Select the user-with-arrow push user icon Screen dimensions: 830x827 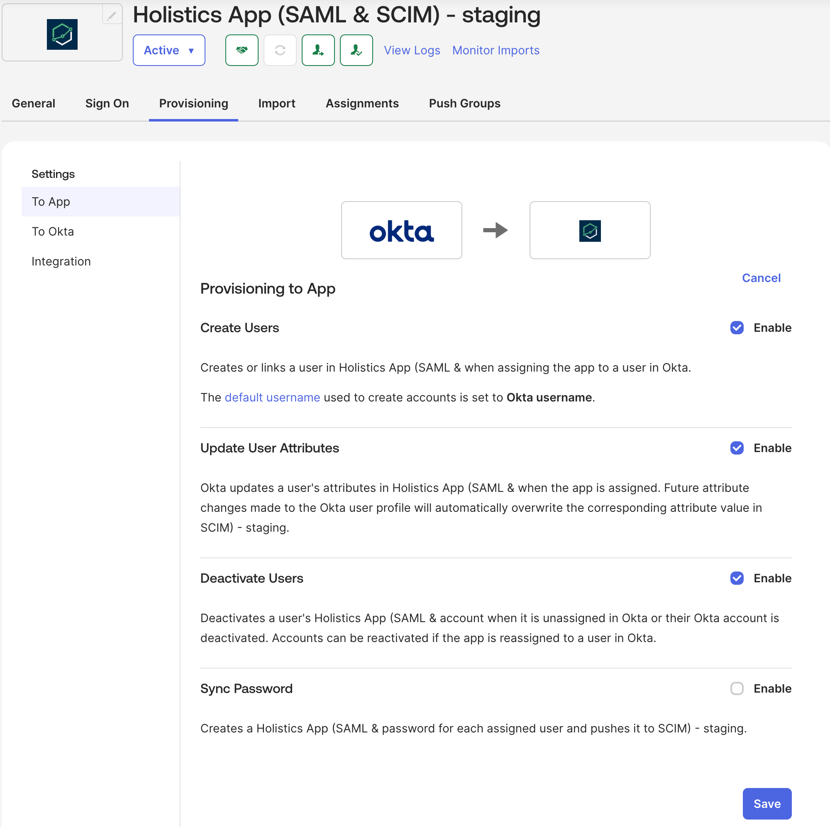pos(318,50)
